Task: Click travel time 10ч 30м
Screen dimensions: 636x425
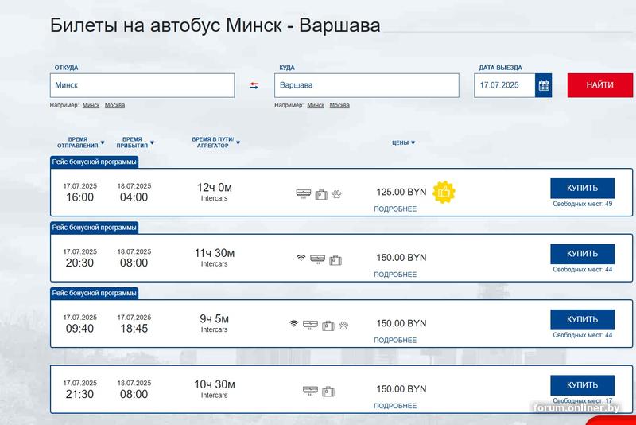Action: tap(214, 384)
